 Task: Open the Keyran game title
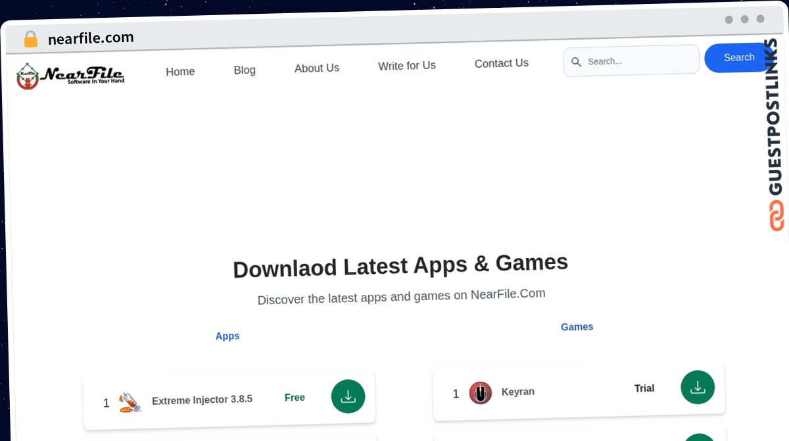pyautogui.click(x=518, y=392)
